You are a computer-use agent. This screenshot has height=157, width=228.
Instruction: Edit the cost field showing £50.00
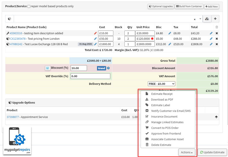click(106, 39)
